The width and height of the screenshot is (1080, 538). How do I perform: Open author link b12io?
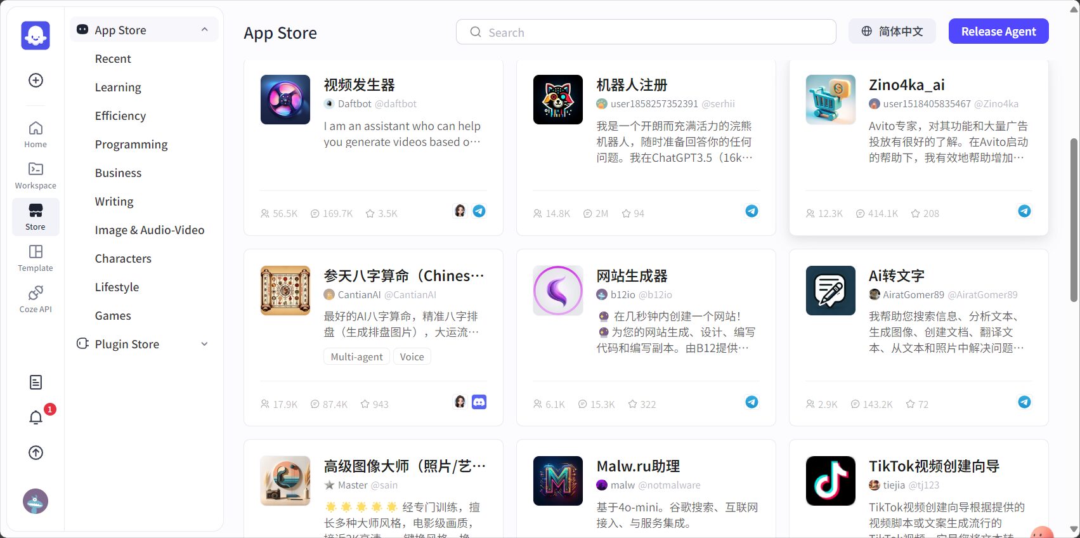[x=623, y=294]
